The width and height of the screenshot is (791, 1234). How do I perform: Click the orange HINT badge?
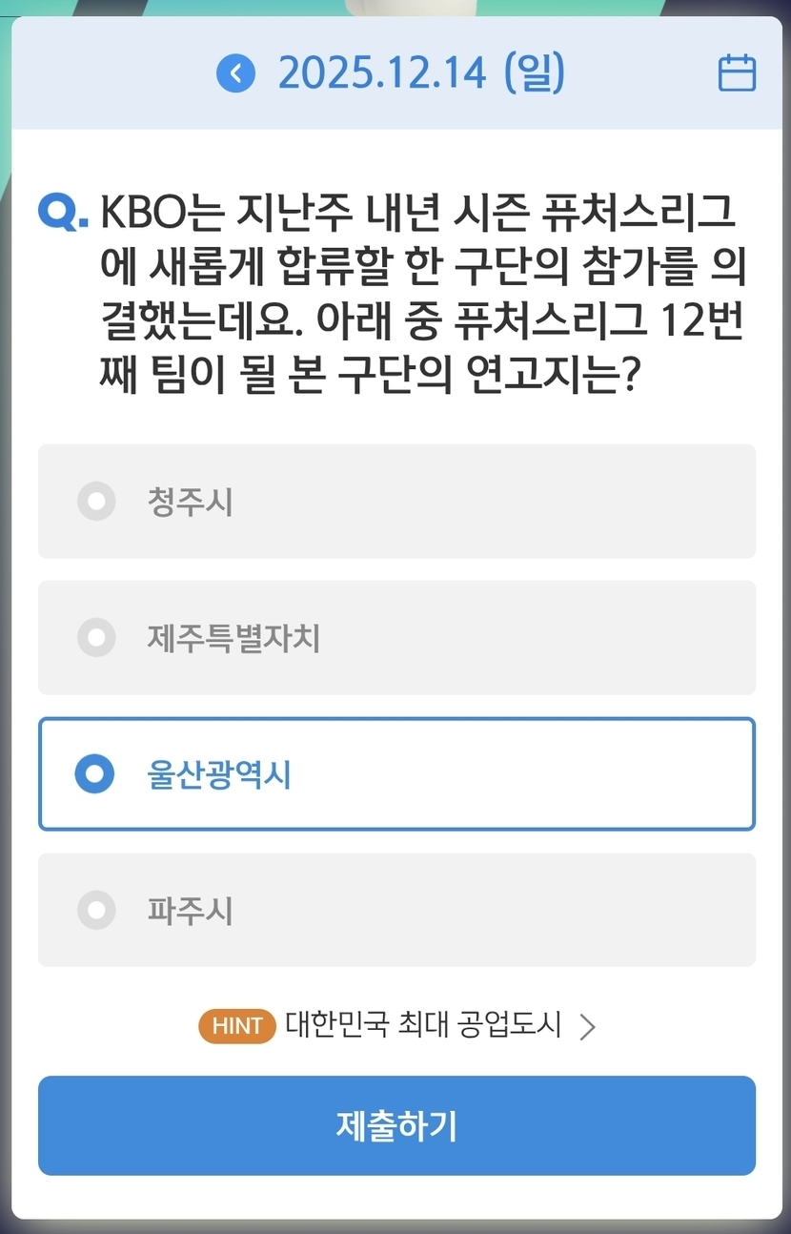(236, 1026)
